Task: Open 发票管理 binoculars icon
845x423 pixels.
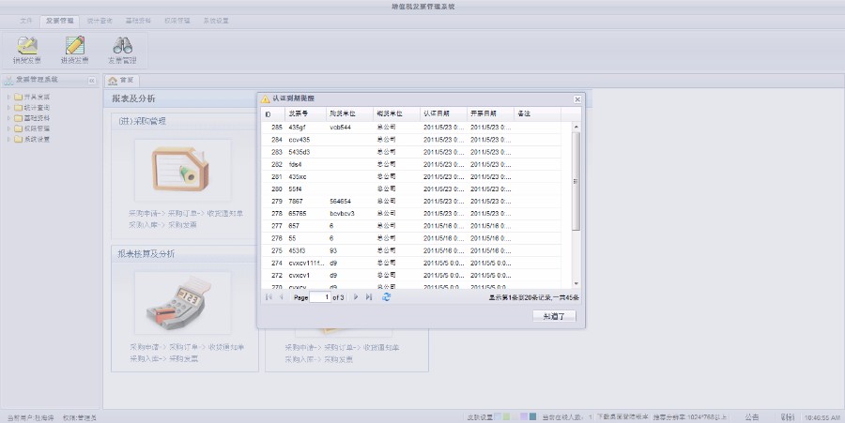Action: (122, 49)
